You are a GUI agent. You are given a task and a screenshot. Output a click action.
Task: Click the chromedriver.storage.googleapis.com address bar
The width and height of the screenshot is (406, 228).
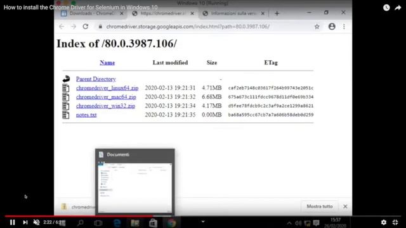(188, 27)
